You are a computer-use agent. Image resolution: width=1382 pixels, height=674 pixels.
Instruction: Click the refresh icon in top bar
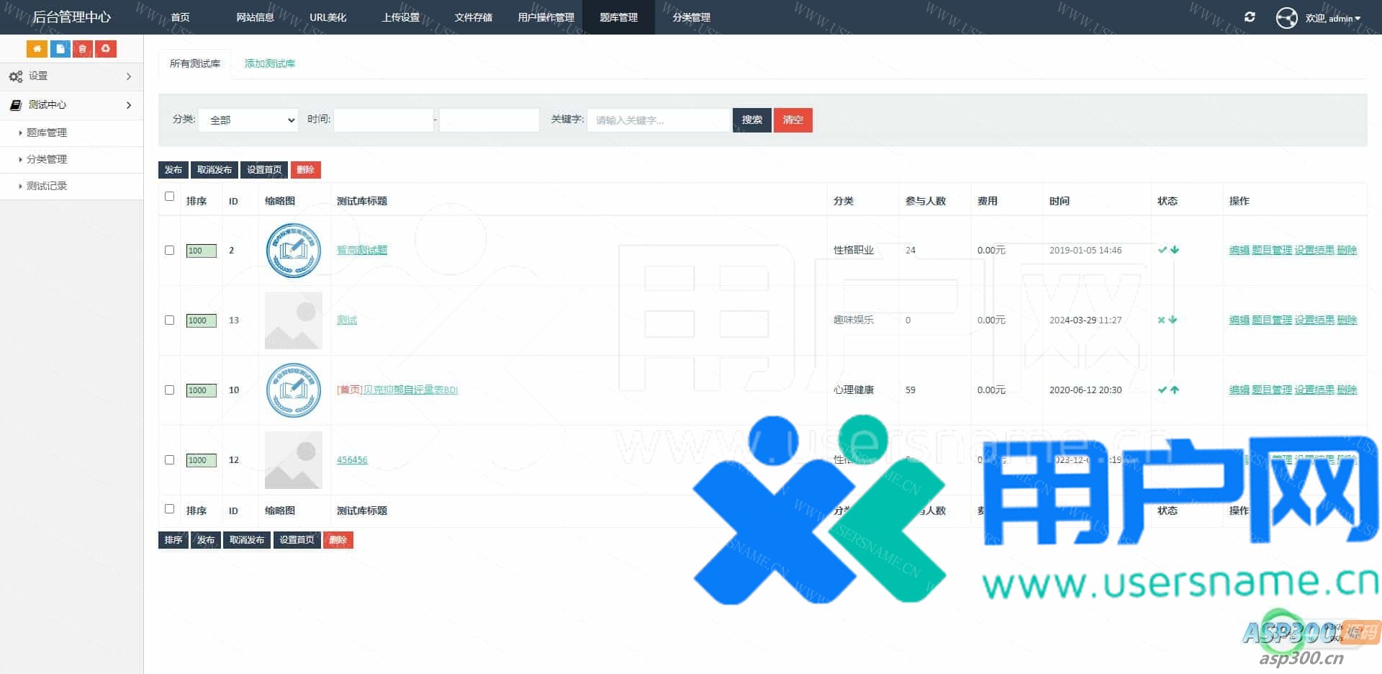1250,17
